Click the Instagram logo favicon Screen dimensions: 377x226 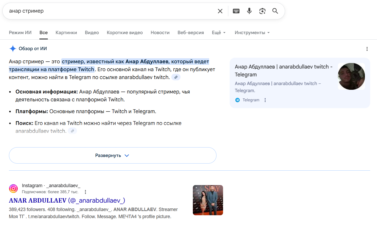click(13, 188)
